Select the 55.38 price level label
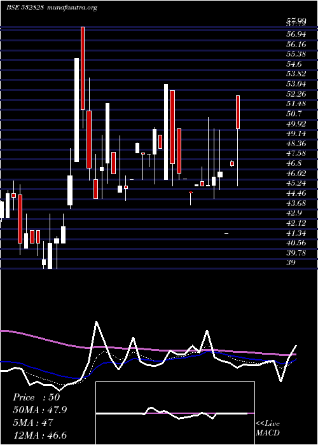 coord(296,54)
